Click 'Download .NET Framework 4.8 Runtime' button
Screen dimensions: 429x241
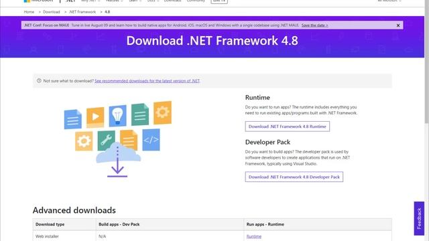288,127
